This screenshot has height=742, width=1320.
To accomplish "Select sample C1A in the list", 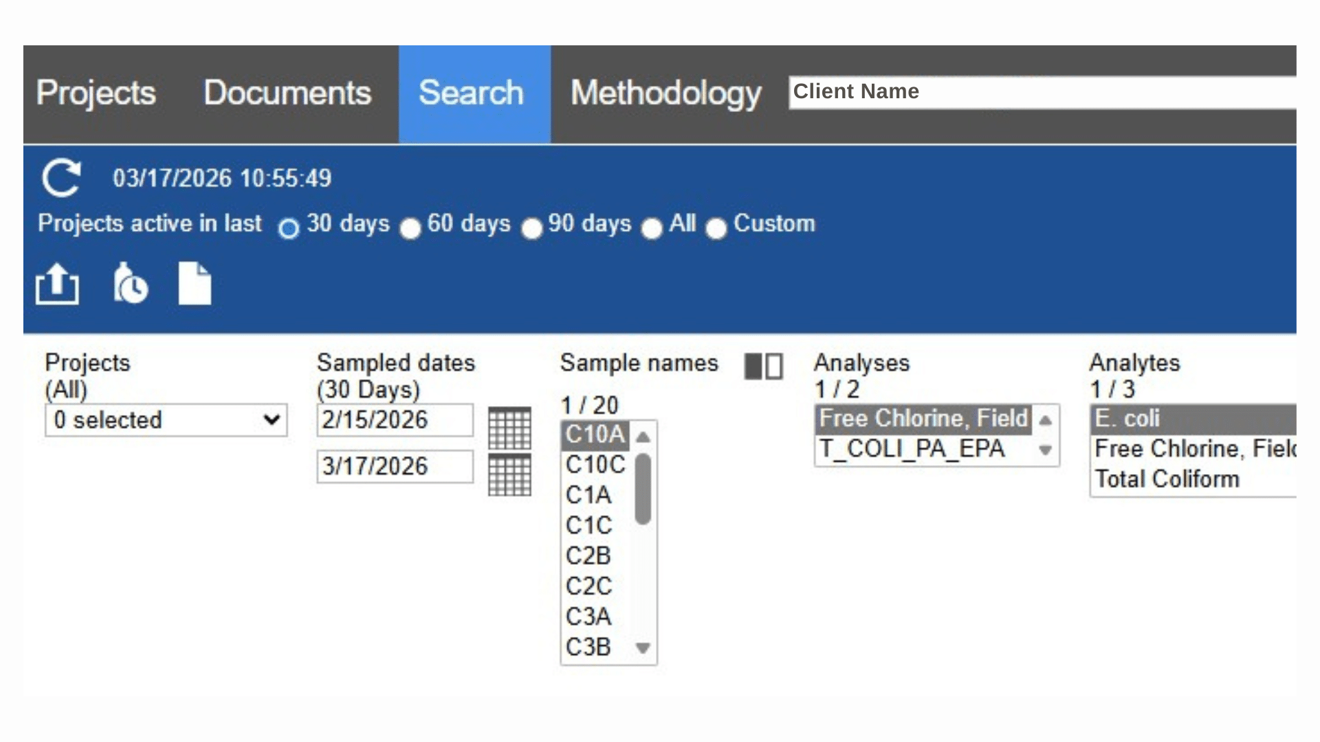I will (596, 495).
